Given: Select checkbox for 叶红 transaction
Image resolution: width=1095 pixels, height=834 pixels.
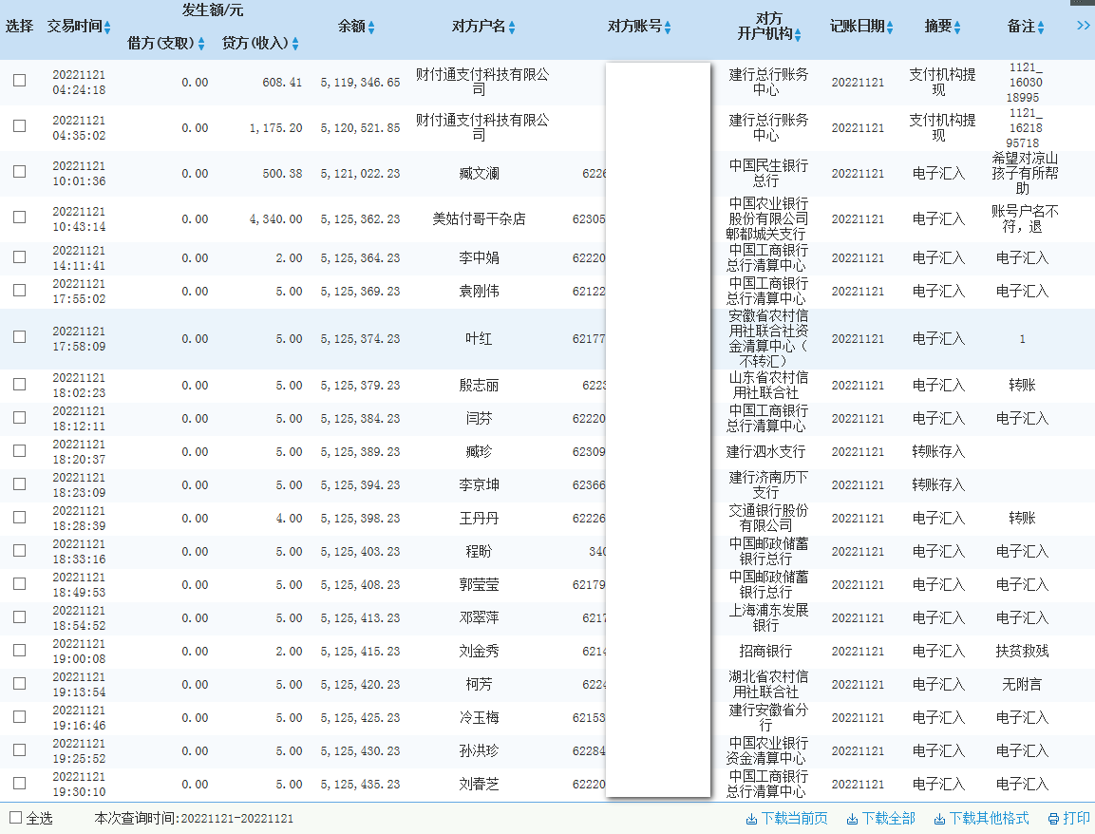Looking at the screenshot, I should 20,336.
